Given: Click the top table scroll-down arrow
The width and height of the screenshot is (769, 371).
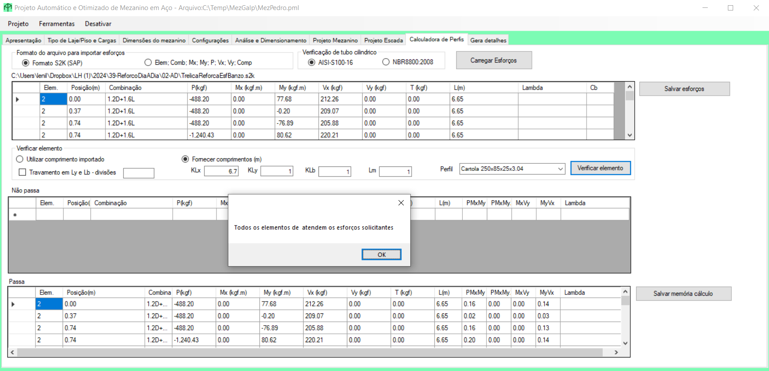Looking at the screenshot, I should pos(629,135).
